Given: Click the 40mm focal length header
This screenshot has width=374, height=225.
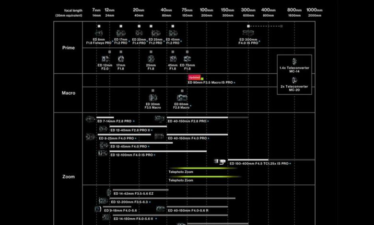Looking at the screenshot, I should tap(166, 10).
